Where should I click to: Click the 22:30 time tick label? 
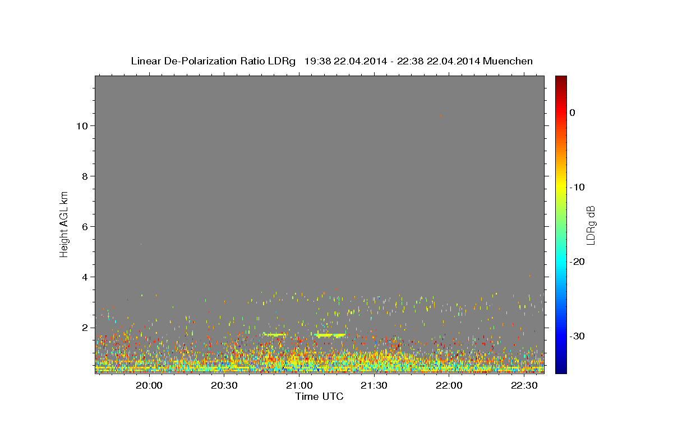click(524, 386)
